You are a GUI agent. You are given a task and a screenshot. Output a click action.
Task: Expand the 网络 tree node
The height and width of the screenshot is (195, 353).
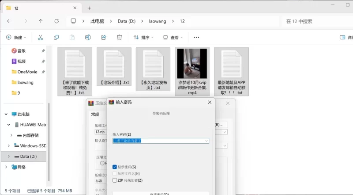click(x=6, y=167)
